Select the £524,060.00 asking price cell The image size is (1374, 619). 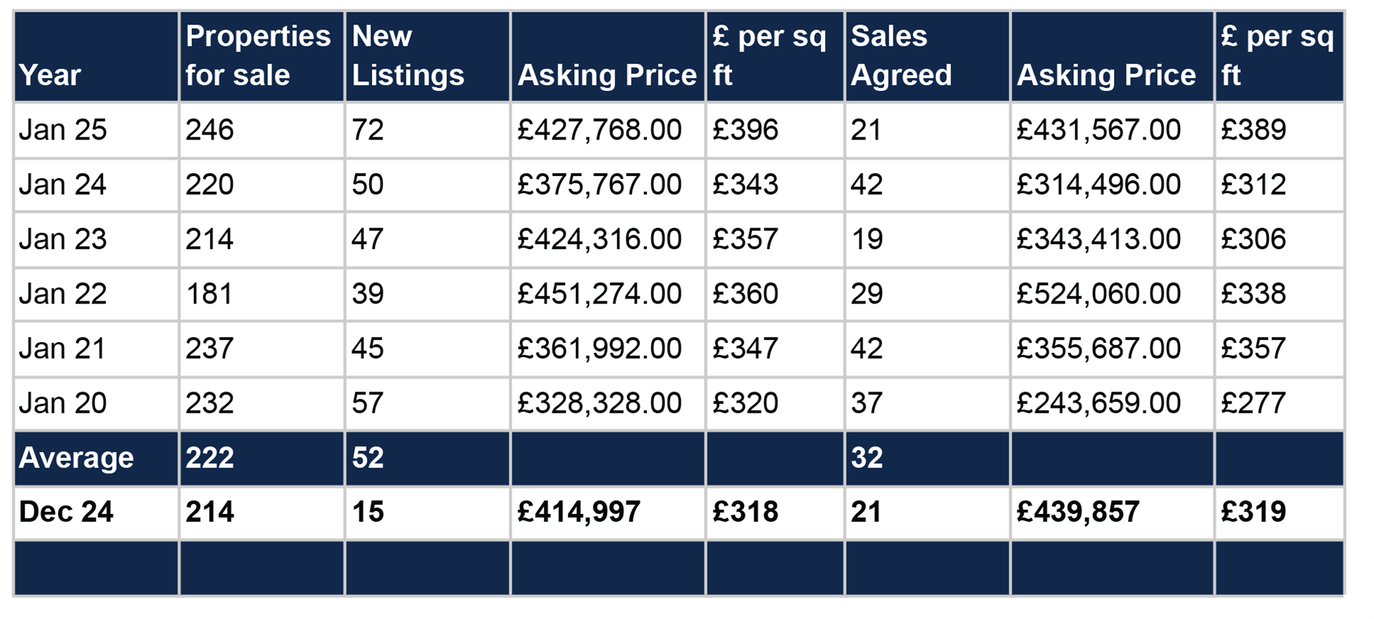1098,294
